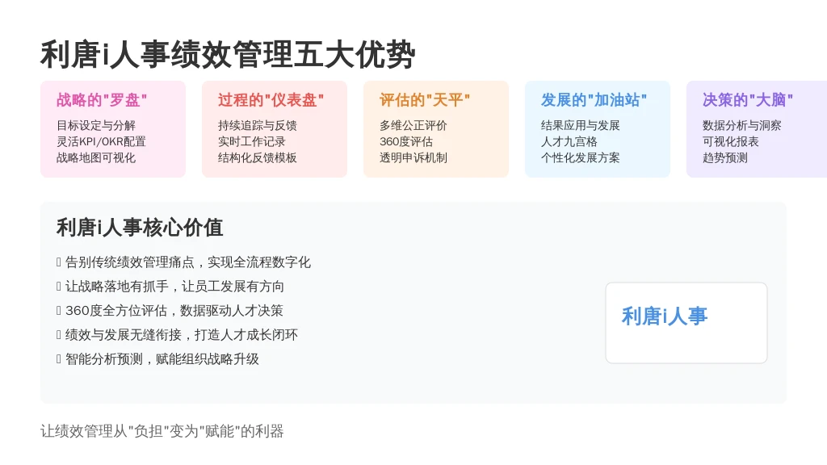Select the main title 利唐i人事绩效管理五大优势
The image size is (827, 465).
[228, 54]
